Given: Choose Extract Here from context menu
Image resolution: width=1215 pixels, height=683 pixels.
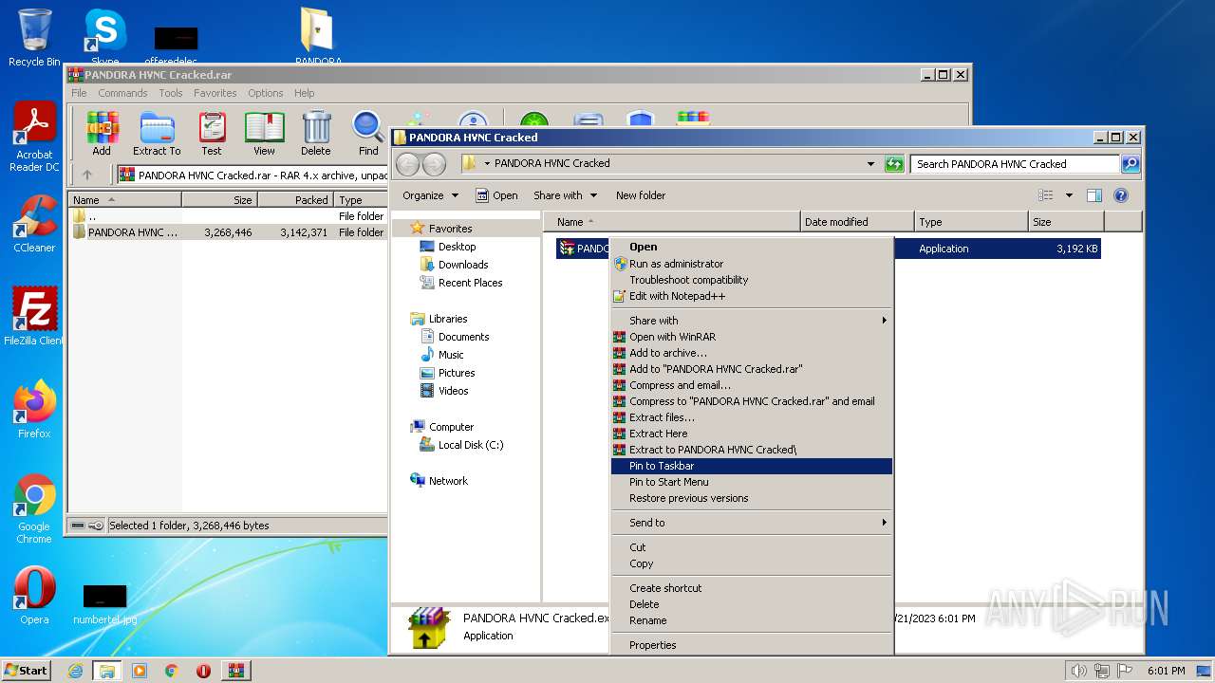Looking at the screenshot, I should (x=752, y=434).
